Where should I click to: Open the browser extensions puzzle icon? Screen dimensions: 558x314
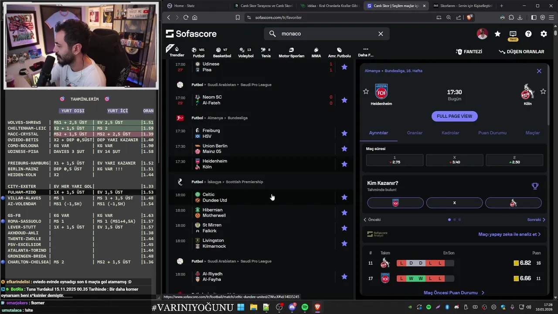point(511,17)
